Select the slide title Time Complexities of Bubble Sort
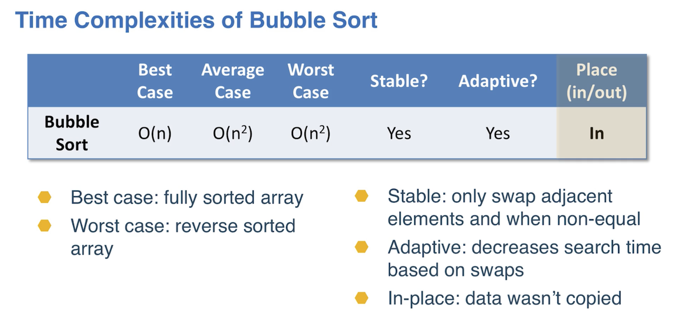This screenshot has height=311, width=673. 196,20
